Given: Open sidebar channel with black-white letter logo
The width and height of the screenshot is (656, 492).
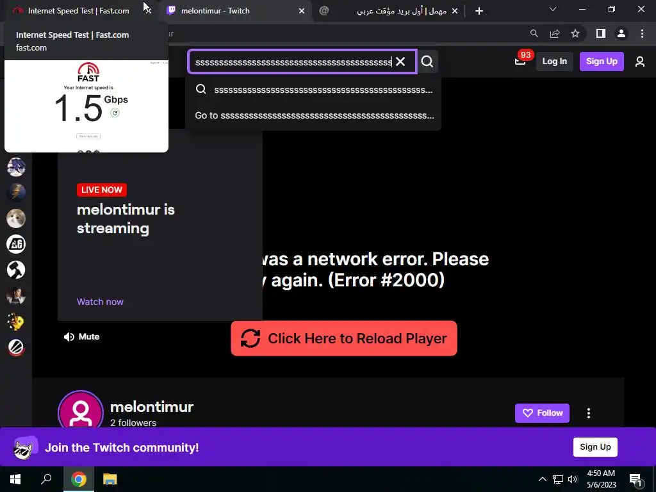Looking at the screenshot, I should [16, 244].
